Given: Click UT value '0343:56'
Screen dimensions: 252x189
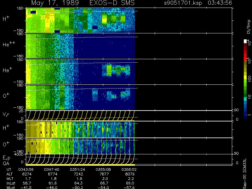Looking at the screenshot, I should [26, 169].
